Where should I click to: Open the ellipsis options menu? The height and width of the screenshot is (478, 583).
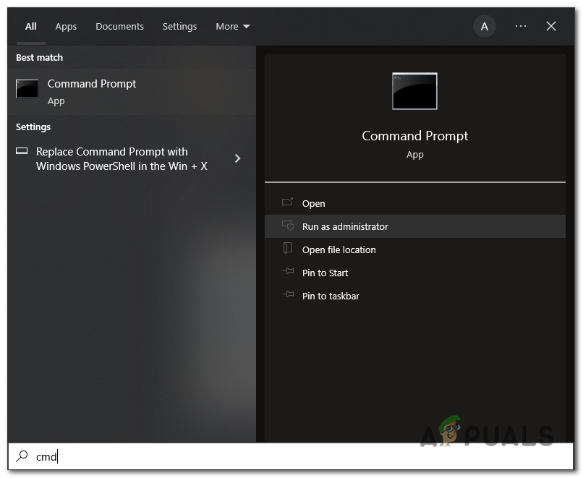[520, 26]
